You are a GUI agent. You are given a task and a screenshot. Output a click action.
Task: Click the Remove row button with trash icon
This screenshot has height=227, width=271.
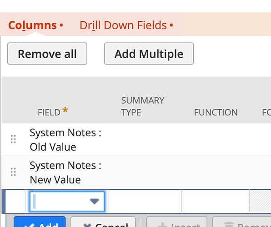tap(241, 222)
